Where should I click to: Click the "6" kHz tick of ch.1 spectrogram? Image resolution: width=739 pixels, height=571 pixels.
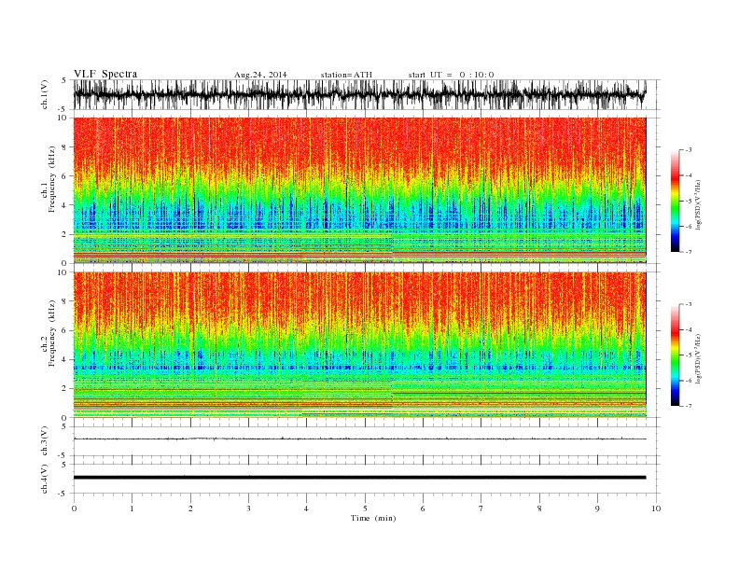[x=65, y=176]
